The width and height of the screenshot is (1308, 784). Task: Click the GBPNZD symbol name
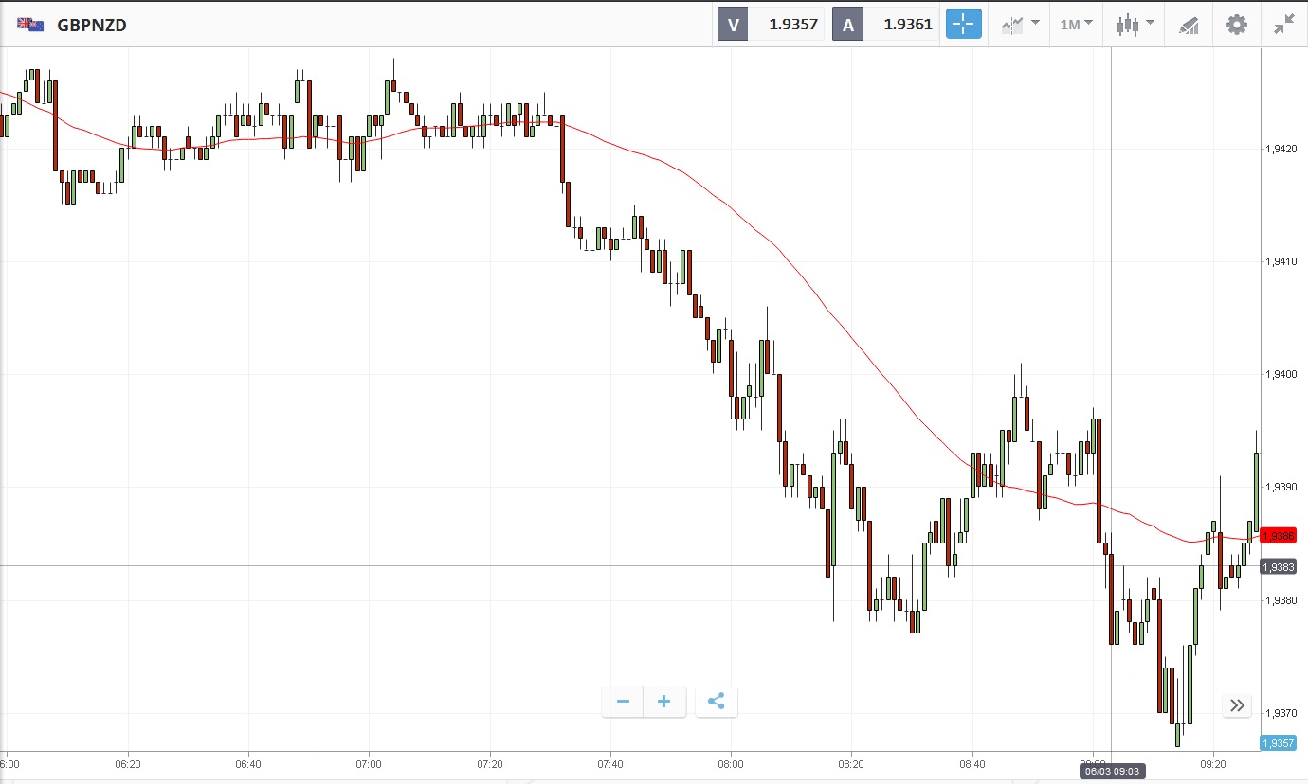coord(92,26)
